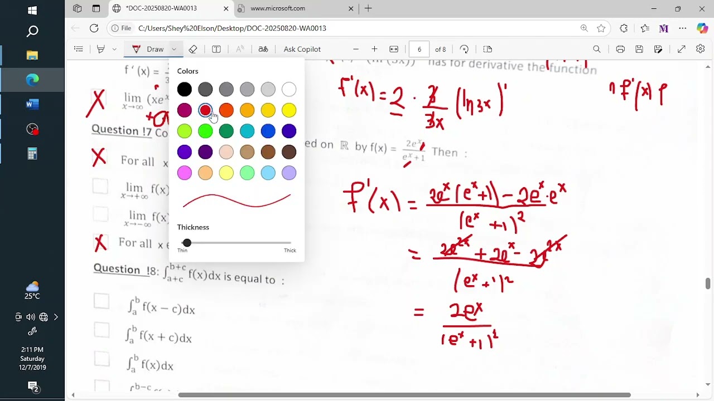Viewport: 714px width, 401px height.
Task: Collapse the Draw options dropdown arrow
Action: coord(174,49)
